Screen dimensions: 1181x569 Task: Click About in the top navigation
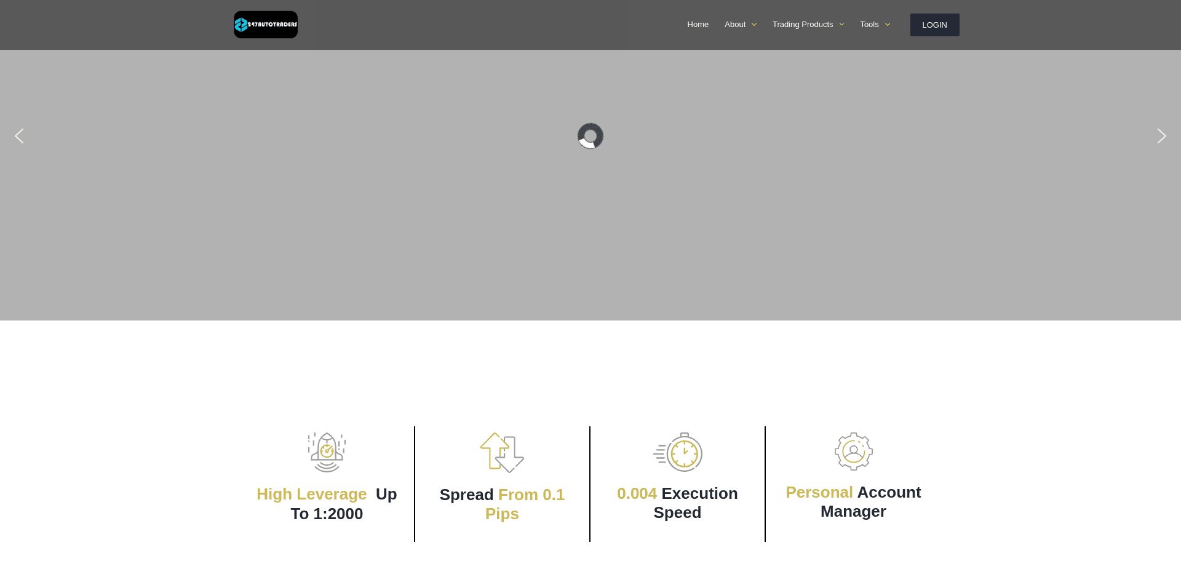(735, 24)
